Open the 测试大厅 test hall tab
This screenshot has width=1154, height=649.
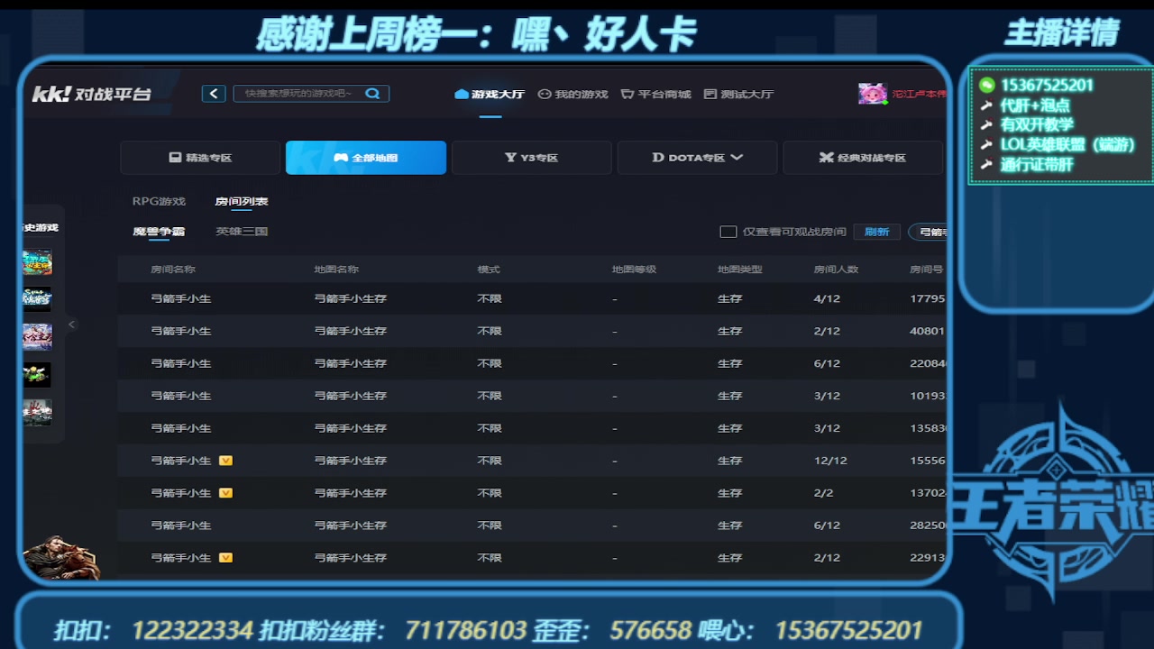738,94
